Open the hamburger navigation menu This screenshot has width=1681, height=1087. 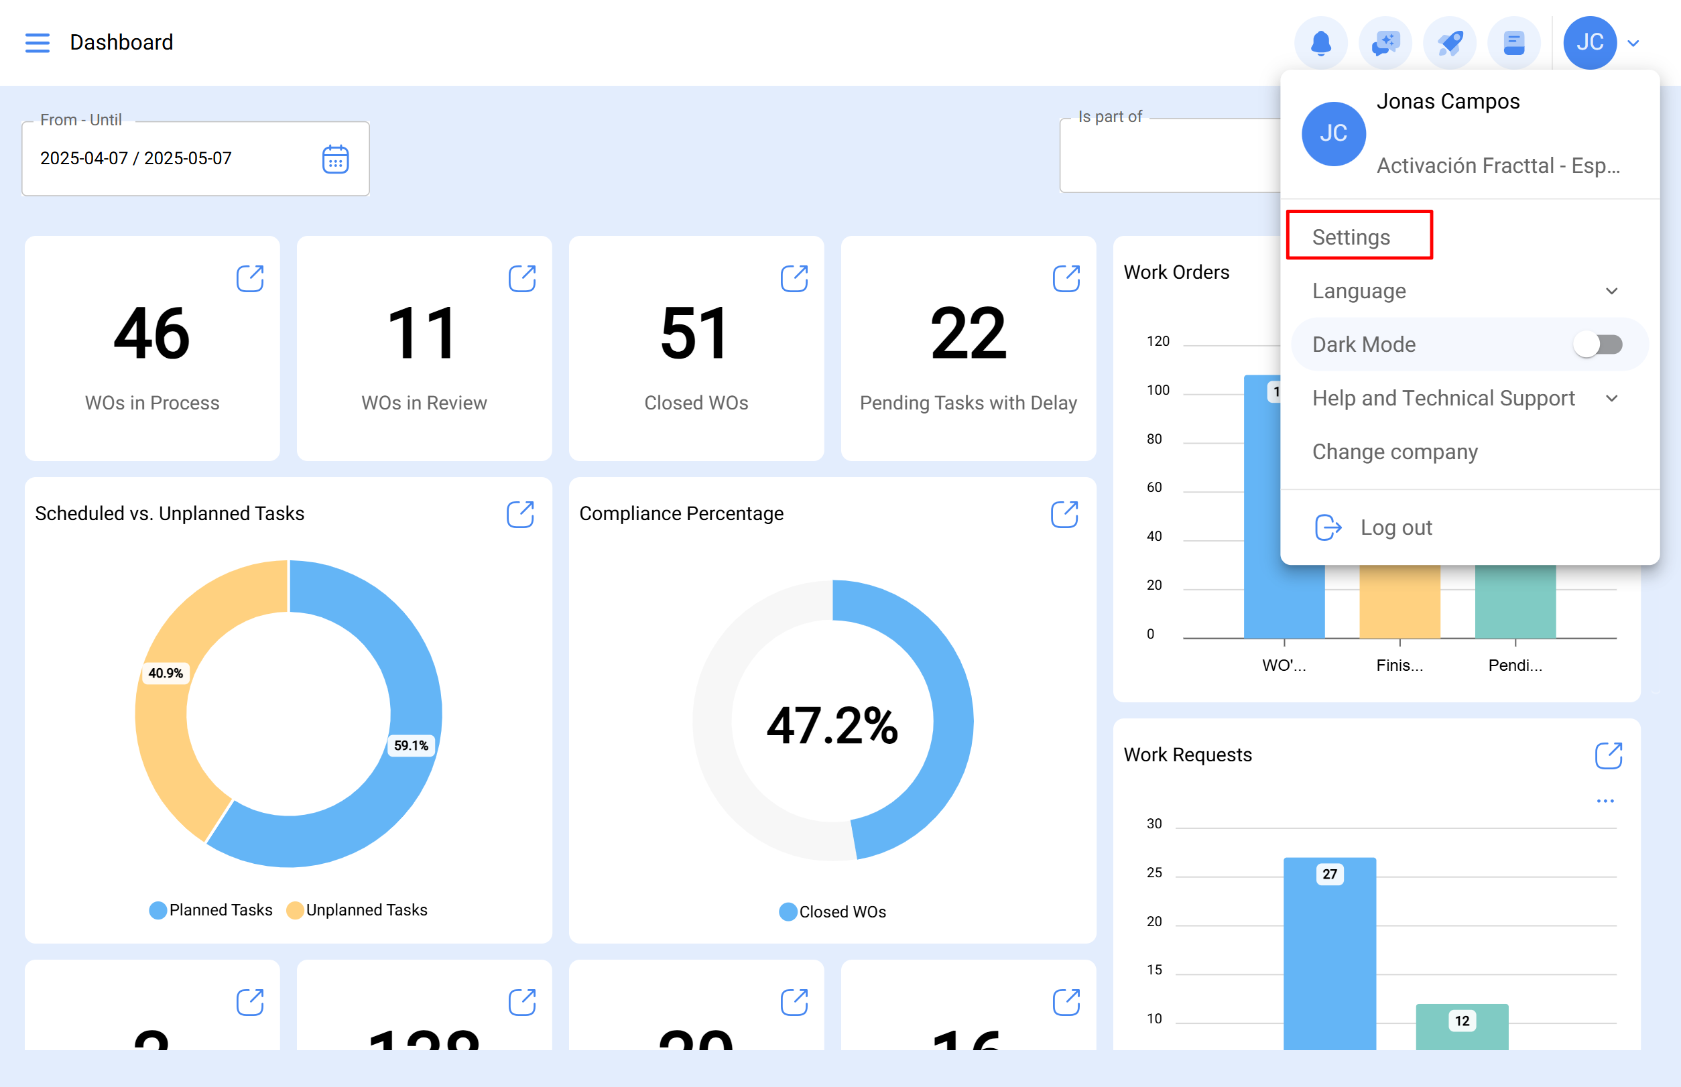point(38,42)
